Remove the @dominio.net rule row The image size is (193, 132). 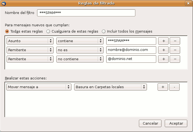coord(175,59)
